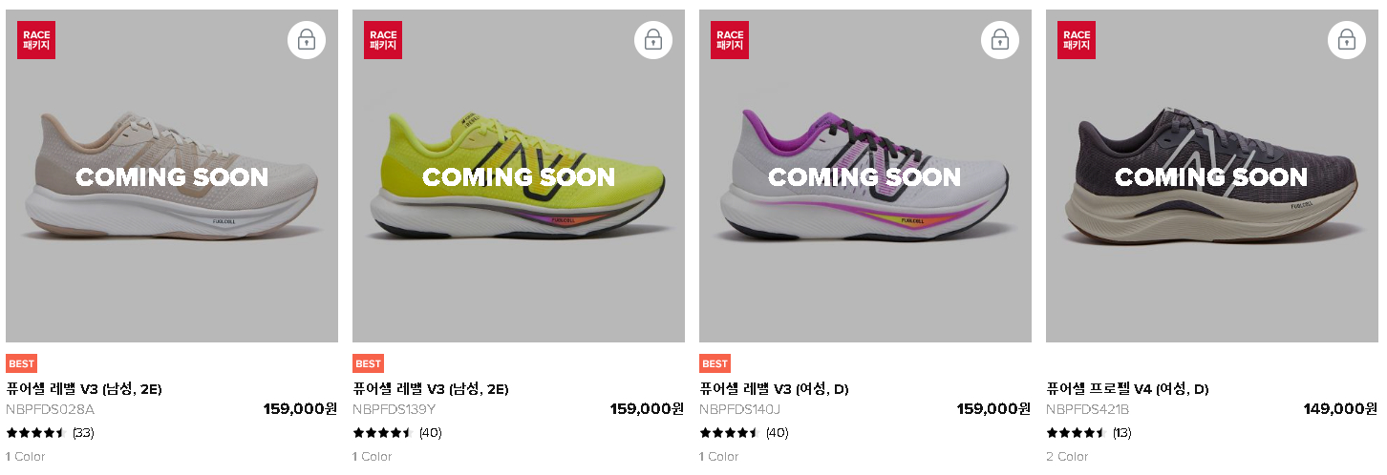
Task: Open dark FuelCell Propel V4 product image
Action: (1212, 176)
